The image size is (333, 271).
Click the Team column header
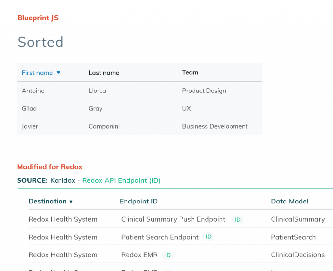190,72
